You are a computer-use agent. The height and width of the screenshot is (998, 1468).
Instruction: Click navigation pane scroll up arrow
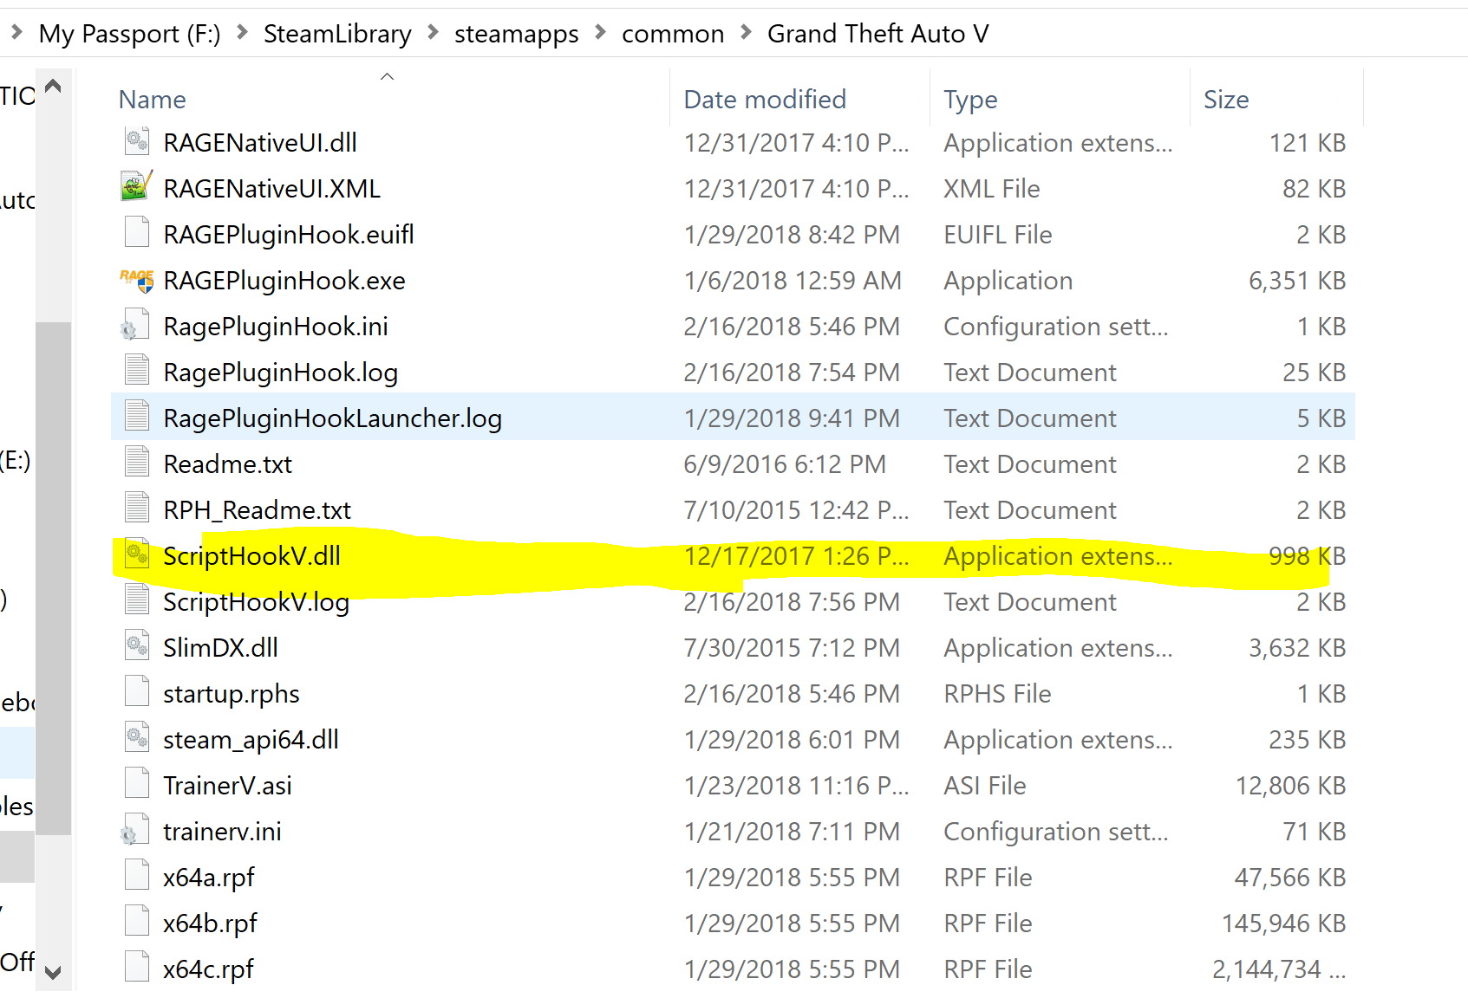tap(53, 87)
